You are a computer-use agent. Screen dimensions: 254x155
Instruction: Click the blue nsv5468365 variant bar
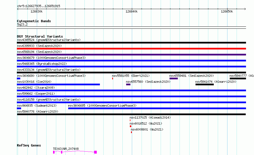(131, 67)
